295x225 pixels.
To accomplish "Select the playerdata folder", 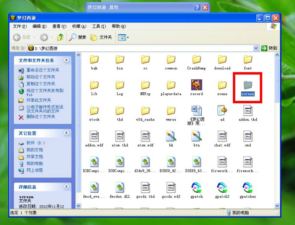I will click(171, 88).
